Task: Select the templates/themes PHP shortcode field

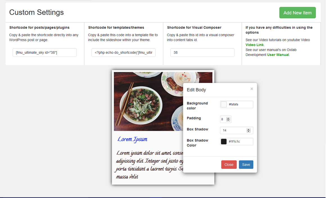Action: (123, 52)
